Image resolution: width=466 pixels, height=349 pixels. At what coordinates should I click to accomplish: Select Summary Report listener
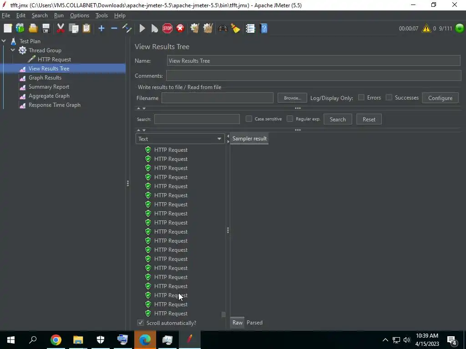(49, 87)
